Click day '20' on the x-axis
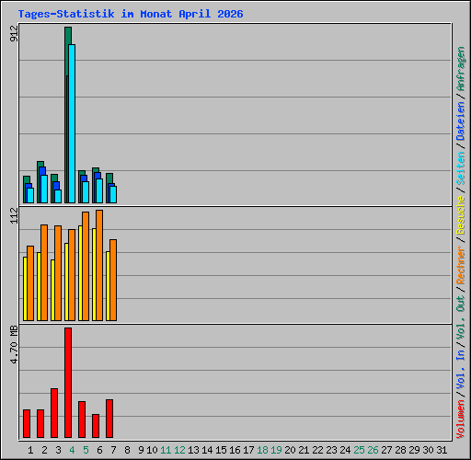Viewport: 471px width, 460px height. click(x=290, y=450)
